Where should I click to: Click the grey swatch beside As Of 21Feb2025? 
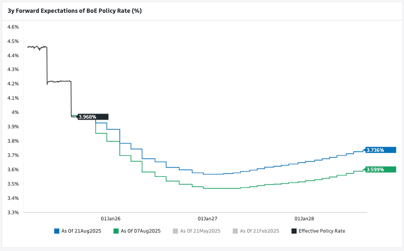coord(235,231)
